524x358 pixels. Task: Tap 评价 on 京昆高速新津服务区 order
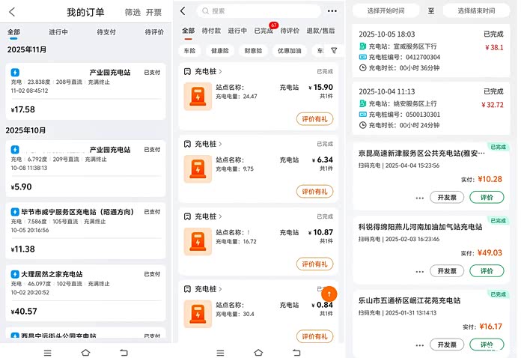click(x=487, y=197)
